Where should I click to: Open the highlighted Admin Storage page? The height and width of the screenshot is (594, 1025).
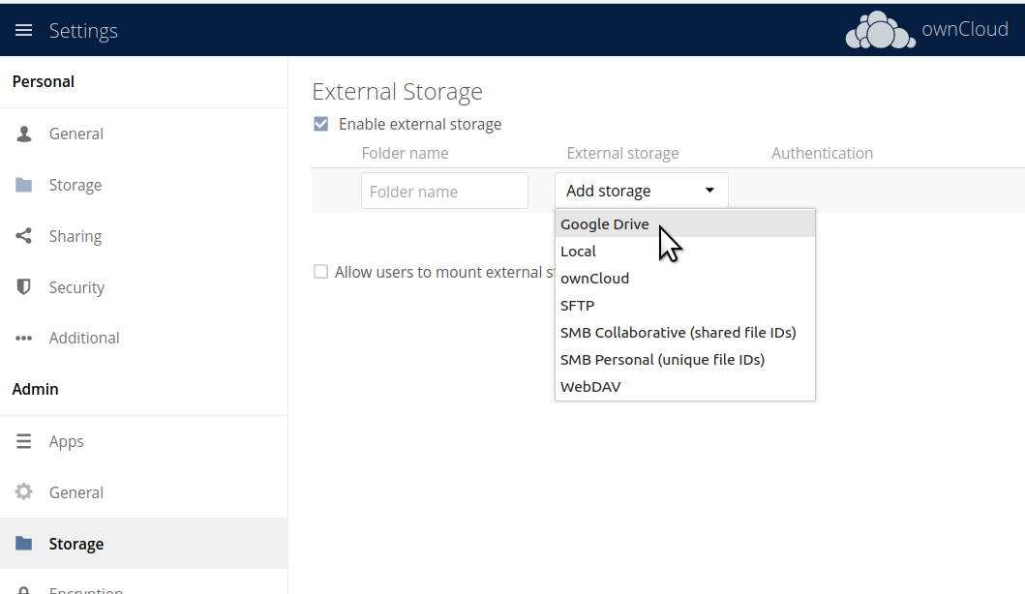(x=144, y=543)
